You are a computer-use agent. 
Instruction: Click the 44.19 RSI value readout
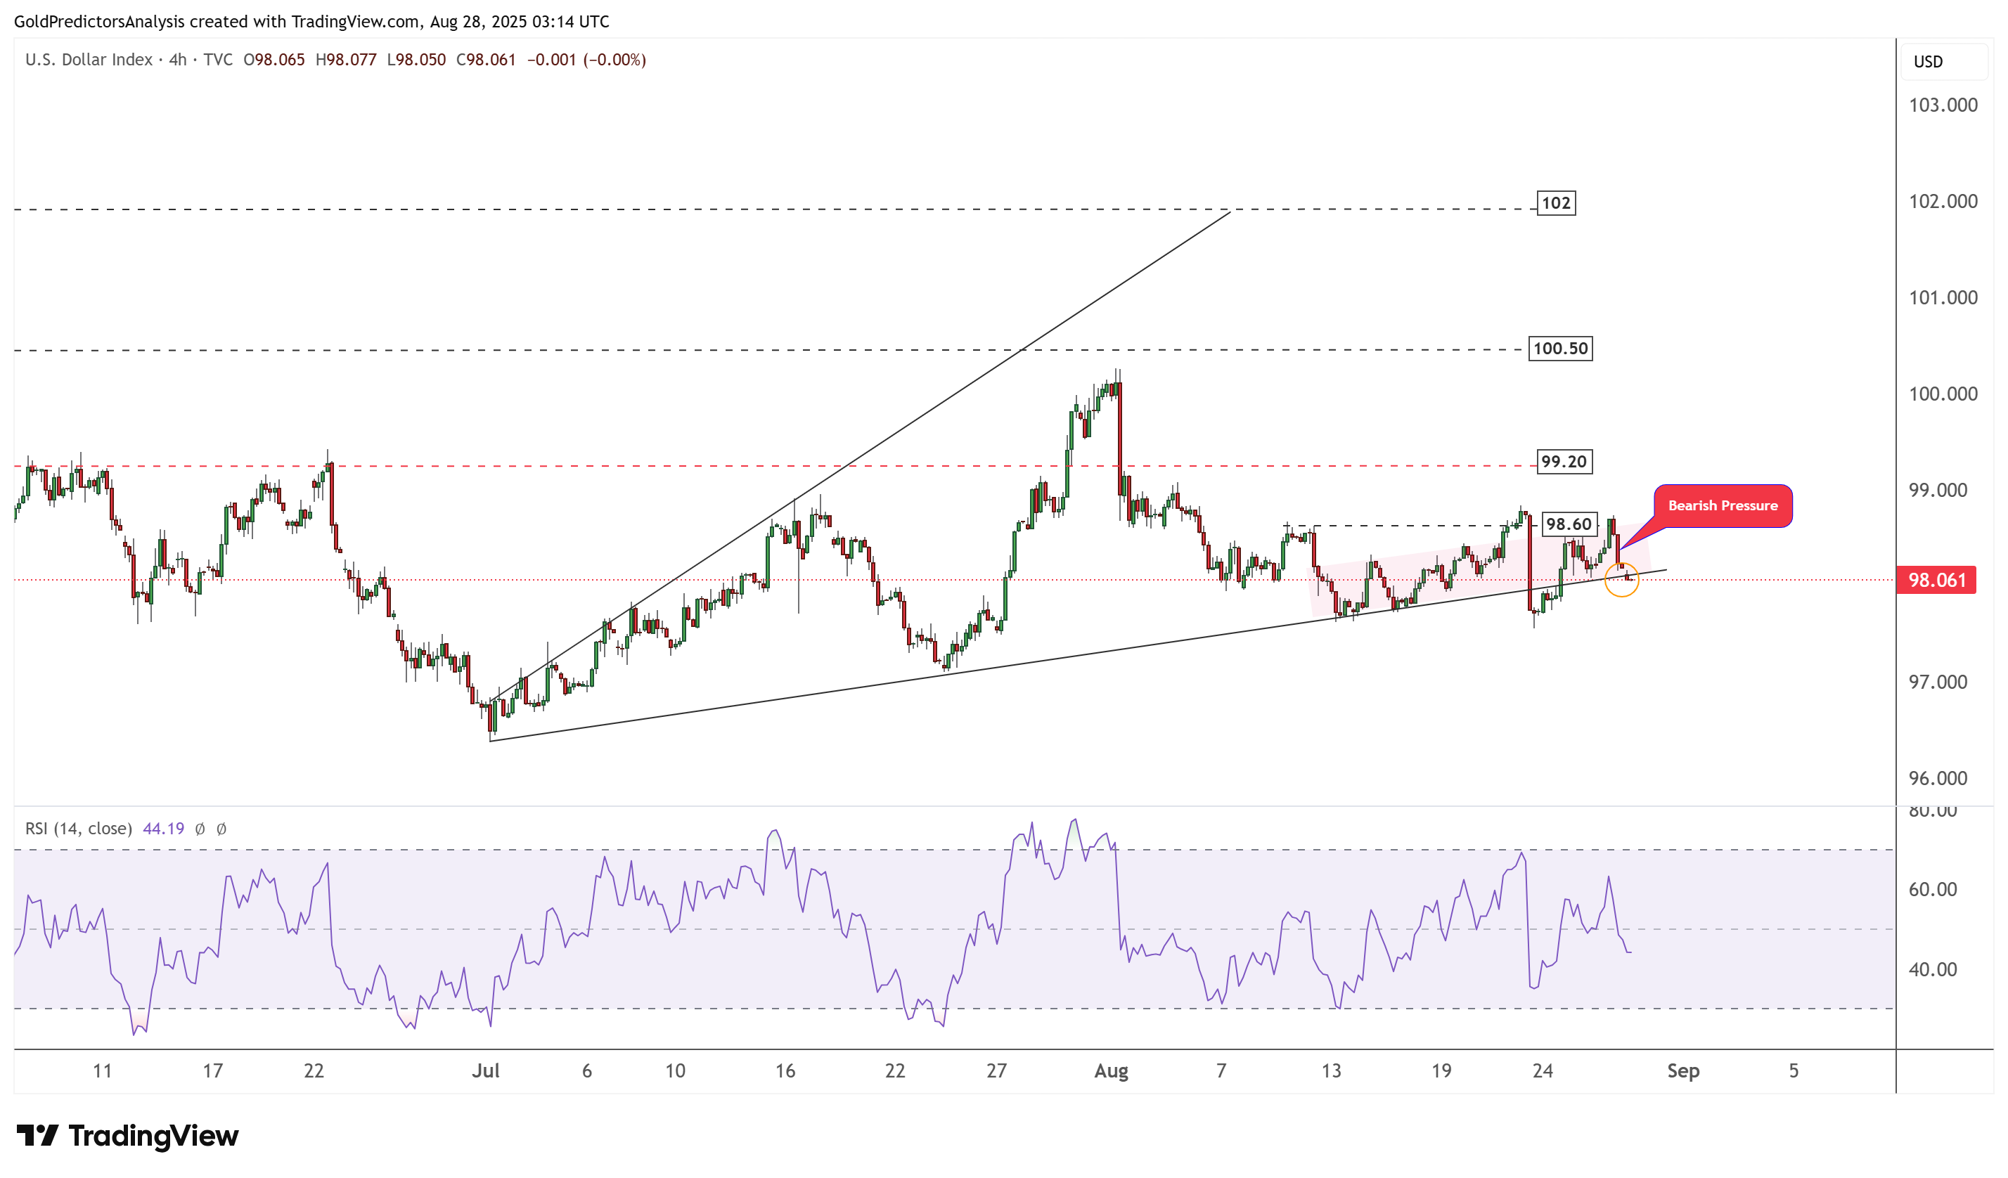point(163,829)
